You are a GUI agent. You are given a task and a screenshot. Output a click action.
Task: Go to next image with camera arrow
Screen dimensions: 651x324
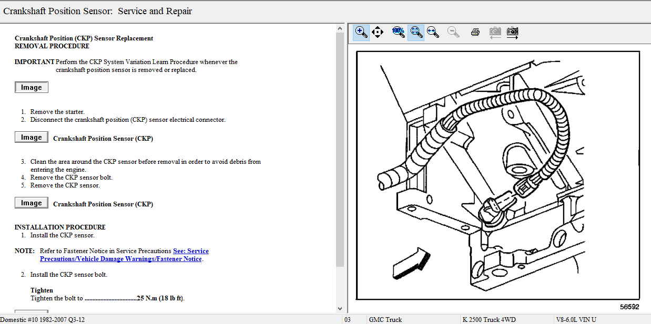[x=513, y=33]
